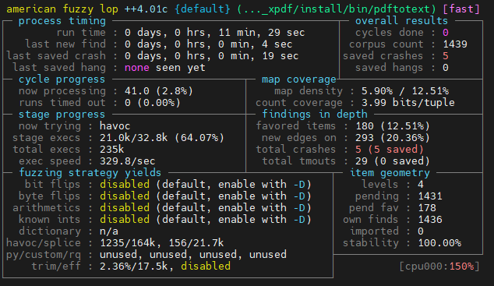Select the new edges on value '293 (20.36%)'

point(393,138)
